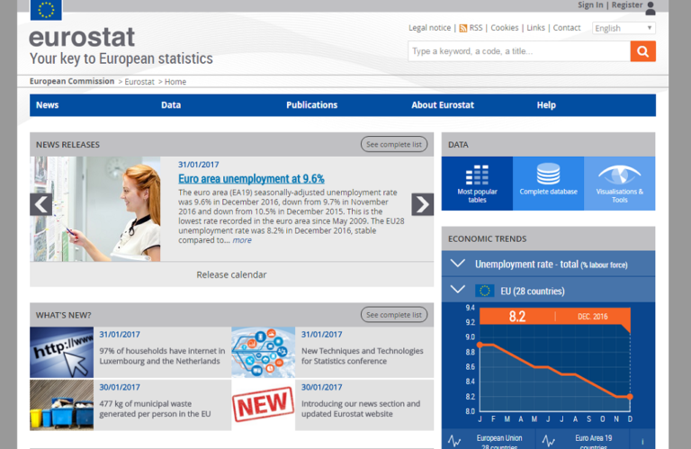Open the Data menu
The width and height of the screenshot is (691, 449).
[171, 105]
